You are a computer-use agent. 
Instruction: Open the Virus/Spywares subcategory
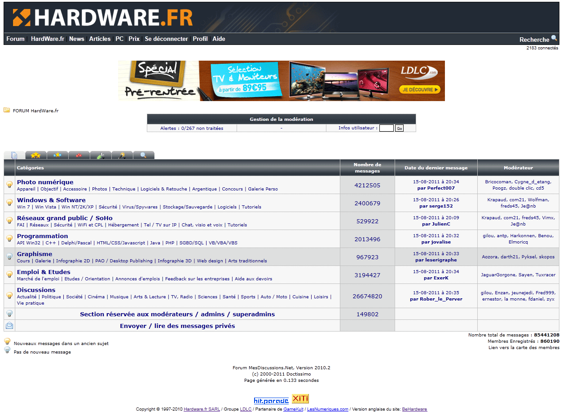pyautogui.click(x=140, y=207)
